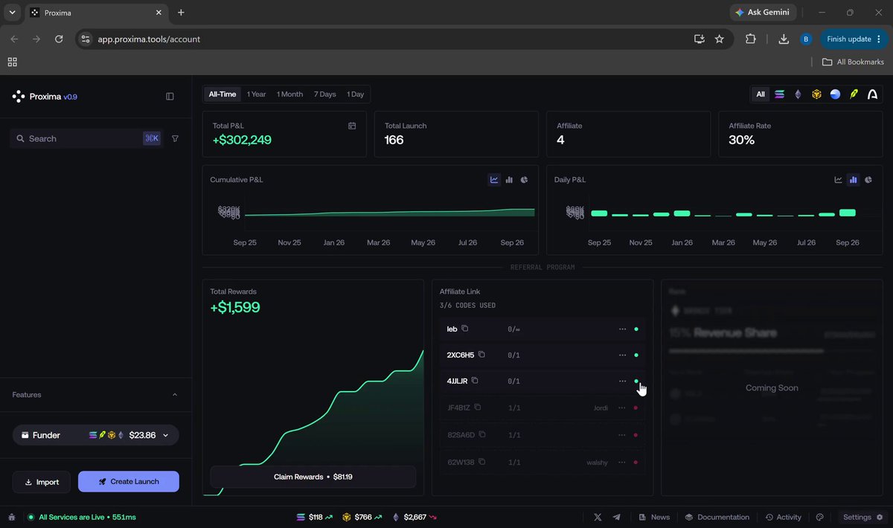Open more options for JF4B1Z code
Screen dimensions: 893x528
[x=621, y=408]
